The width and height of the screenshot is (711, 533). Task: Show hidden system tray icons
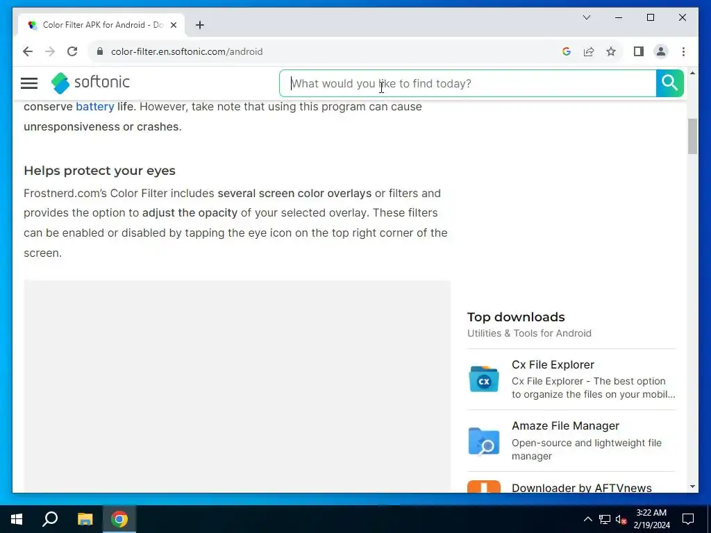[x=587, y=519]
